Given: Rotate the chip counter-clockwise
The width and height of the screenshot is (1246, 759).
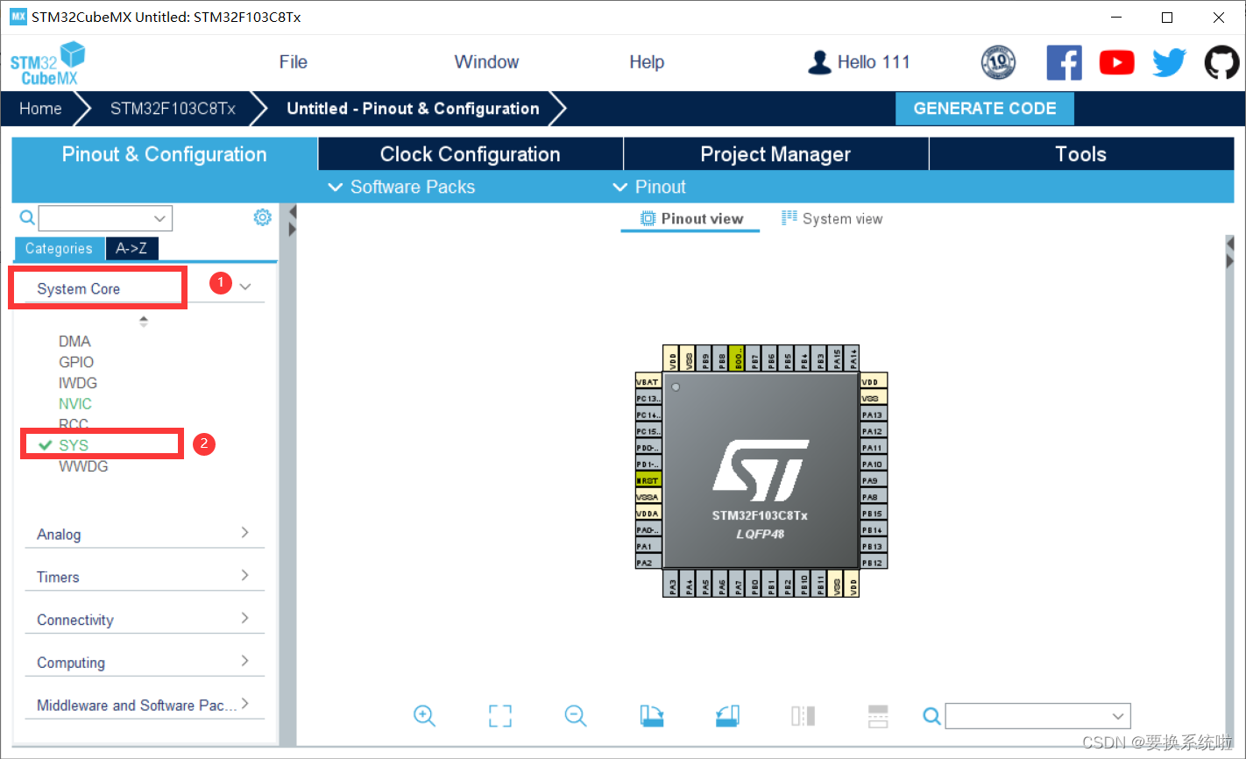Looking at the screenshot, I should pos(727,716).
